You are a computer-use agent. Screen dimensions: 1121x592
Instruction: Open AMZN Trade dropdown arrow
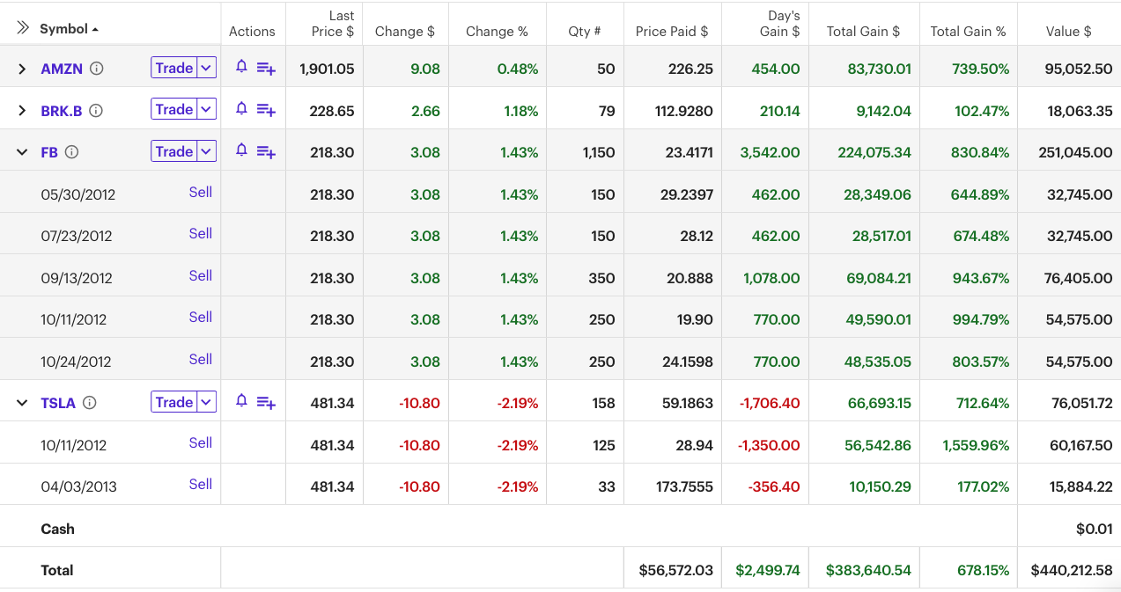tap(206, 68)
